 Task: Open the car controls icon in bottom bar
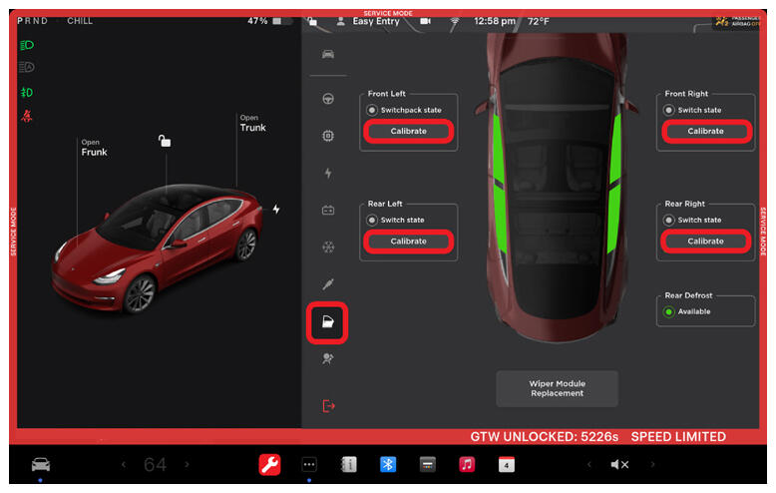click(41, 464)
